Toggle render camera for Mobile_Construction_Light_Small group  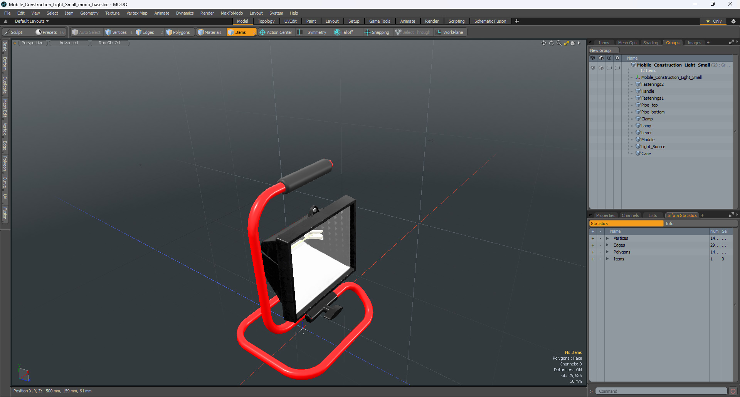[x=601, y=68]
